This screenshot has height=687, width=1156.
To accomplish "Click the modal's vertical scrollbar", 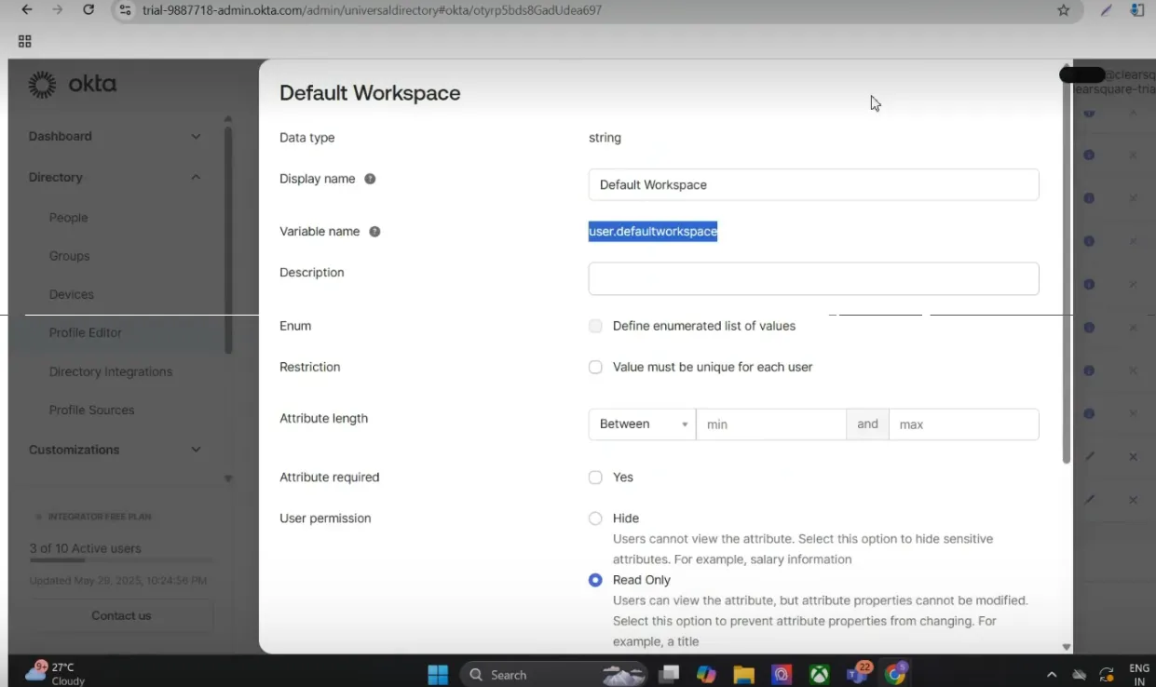I will [x=1067, y=270].
